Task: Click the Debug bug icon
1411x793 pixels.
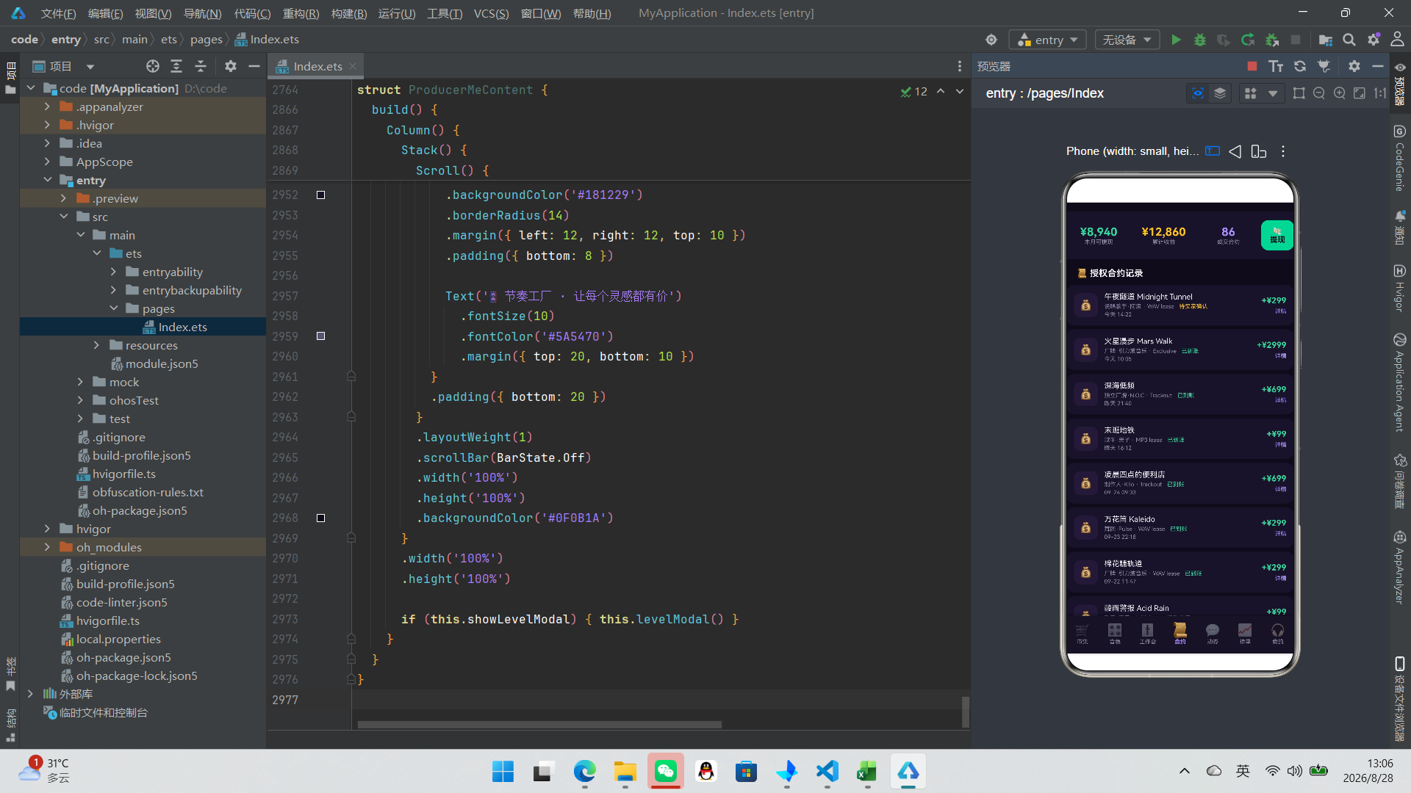Action: pos(1200,40)
